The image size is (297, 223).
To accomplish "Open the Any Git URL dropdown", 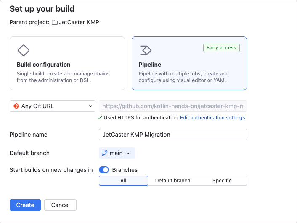I will (x=53, y=106).
